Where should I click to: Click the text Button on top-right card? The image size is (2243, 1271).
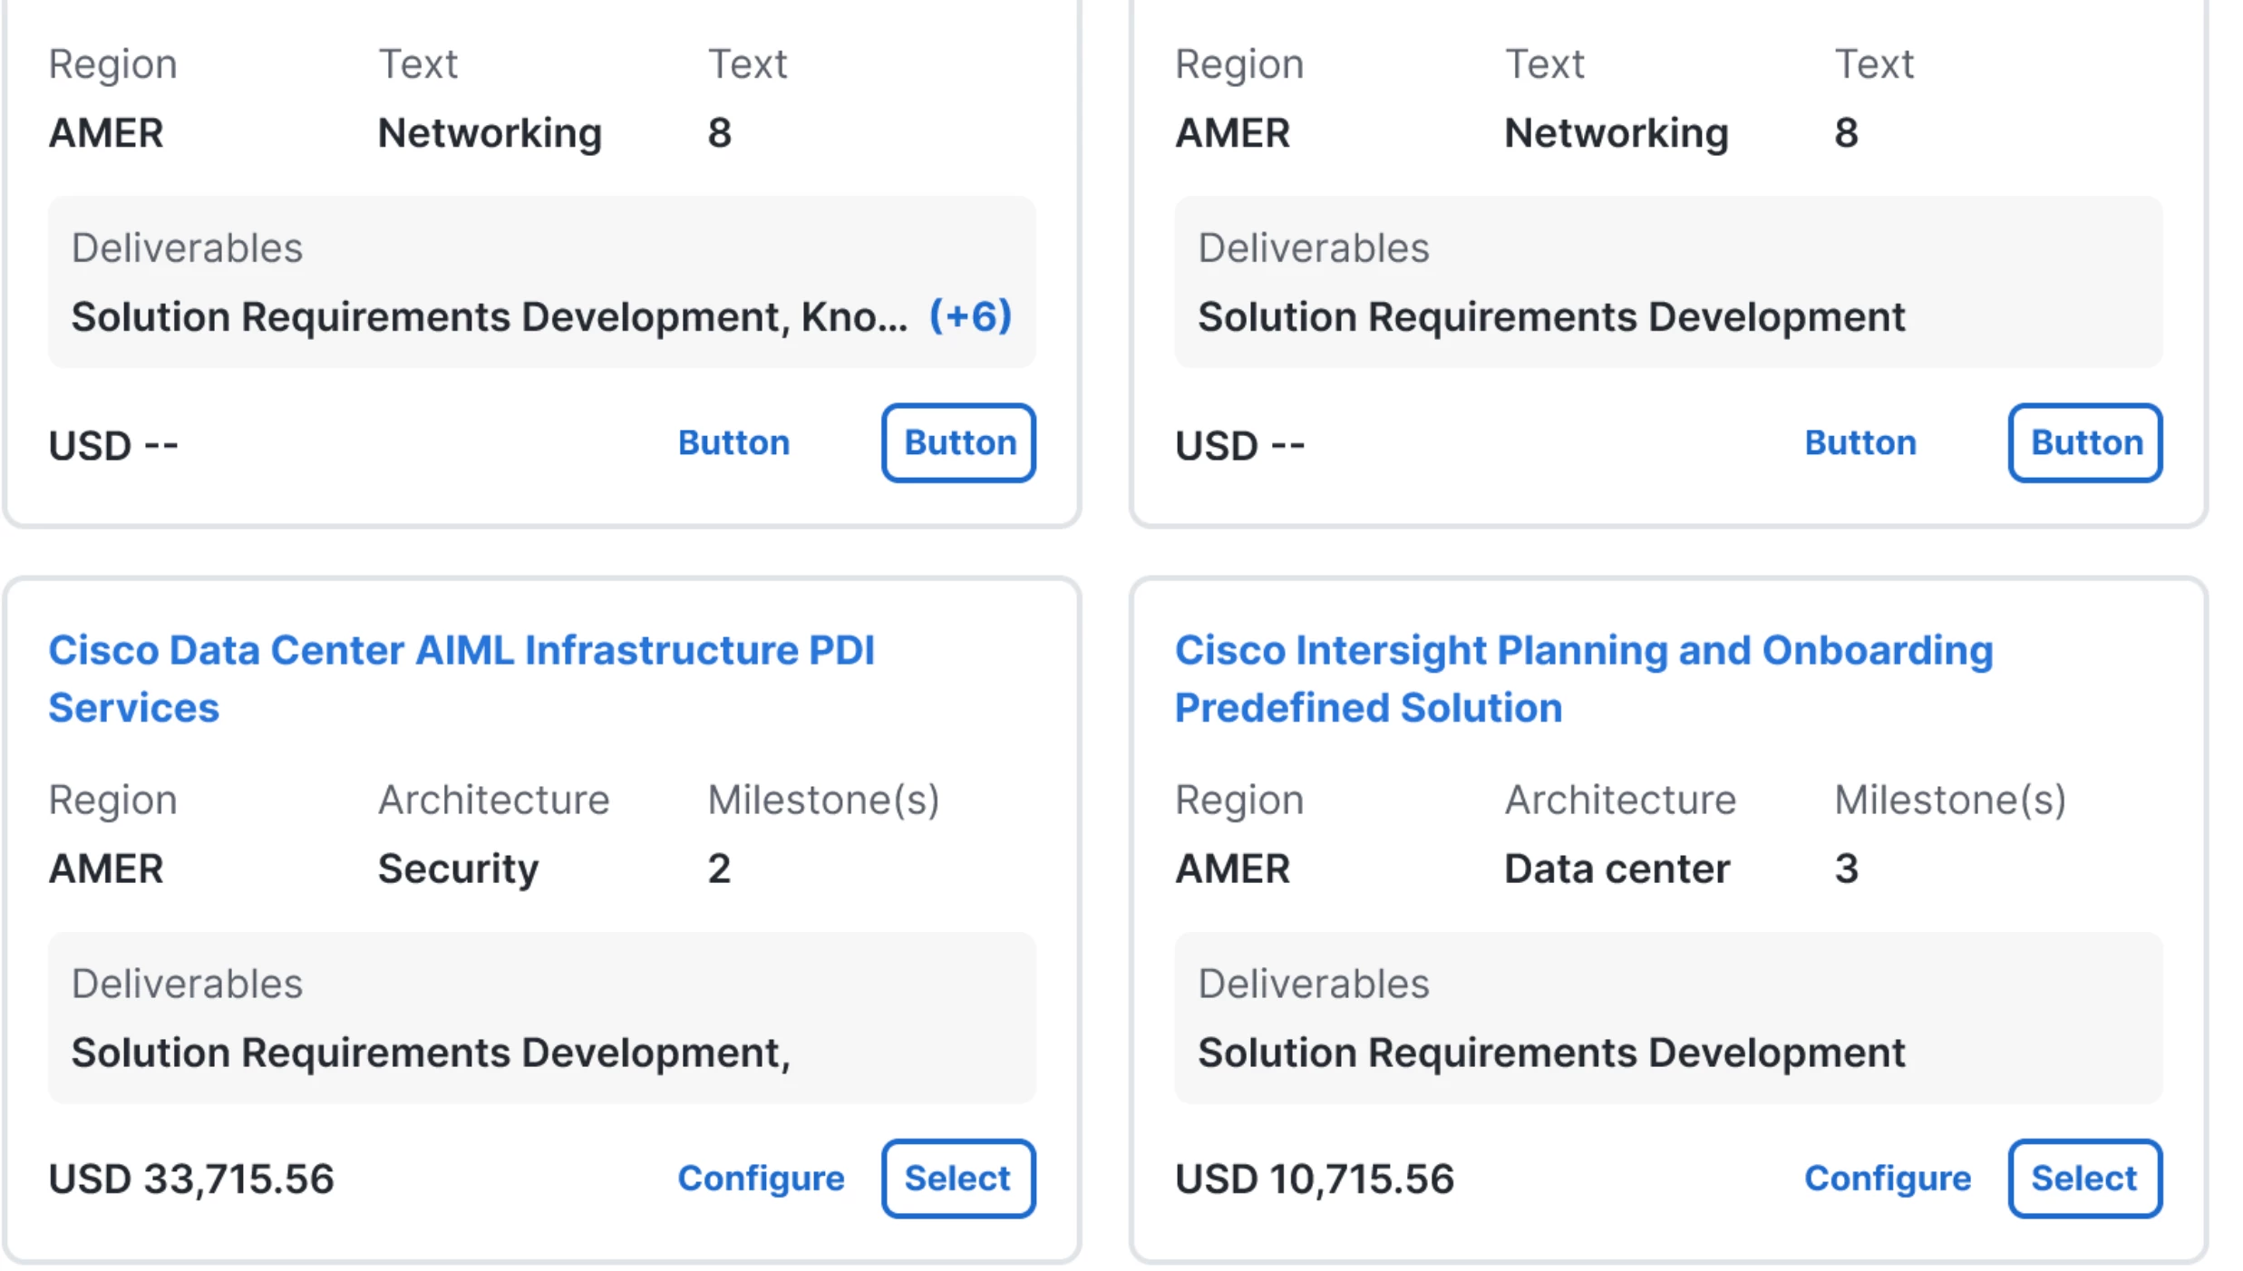[1860, 442]
